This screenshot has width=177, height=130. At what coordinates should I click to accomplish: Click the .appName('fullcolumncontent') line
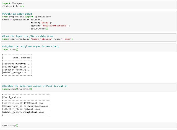click(50, 26)
